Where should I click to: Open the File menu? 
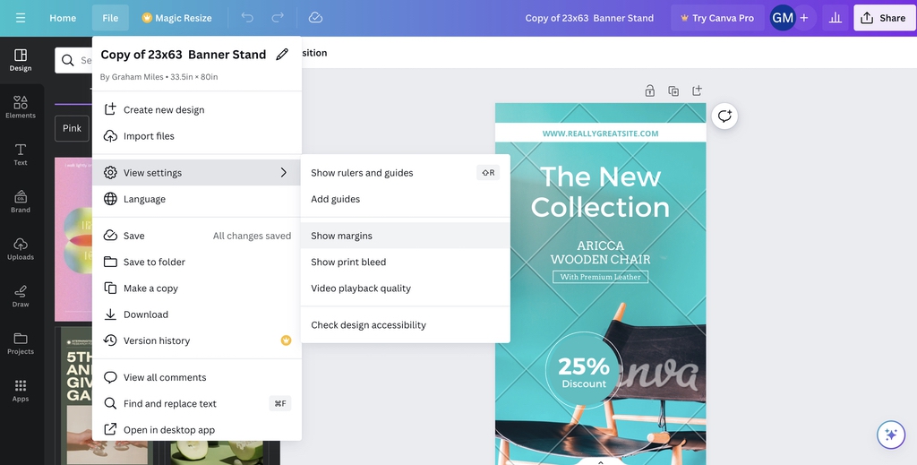pyautogui.click(x=110, y=18)
